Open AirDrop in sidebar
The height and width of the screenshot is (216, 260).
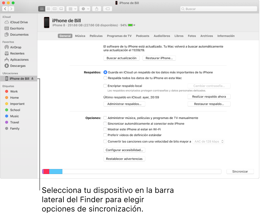coord(13,47)
